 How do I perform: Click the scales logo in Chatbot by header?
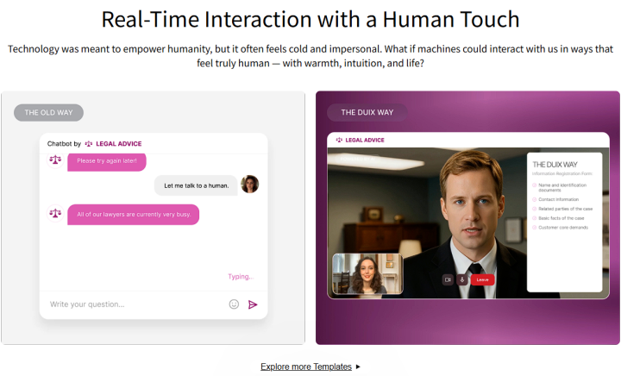click(x=89, y=144)
